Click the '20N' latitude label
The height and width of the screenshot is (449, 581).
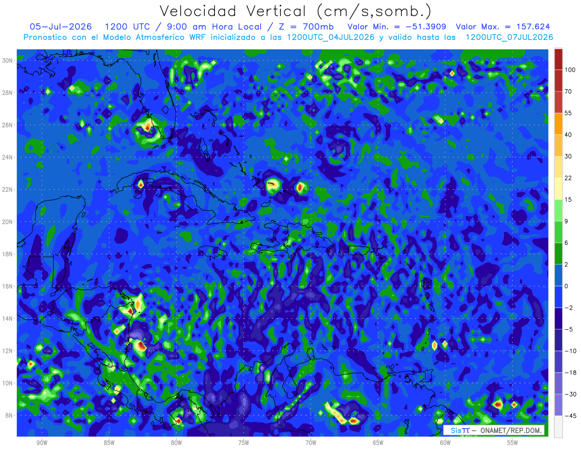tap(8, 222)
